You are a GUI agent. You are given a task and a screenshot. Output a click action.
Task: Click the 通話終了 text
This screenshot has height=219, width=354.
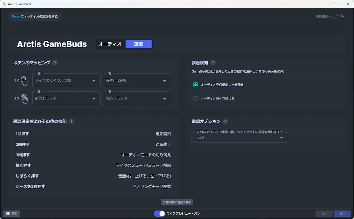click(x=163, y=144)
